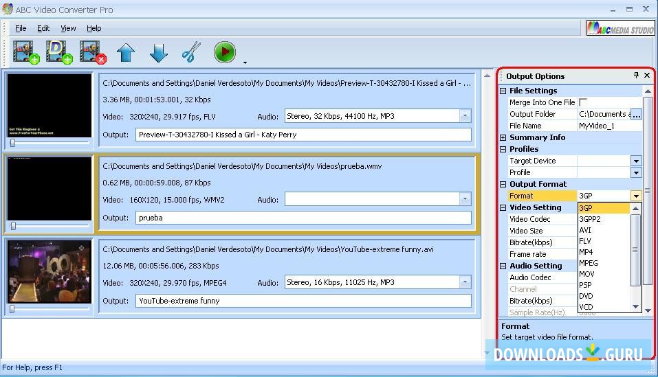Click the Video Size property row

pyautogui.click(x=542, y=231)
